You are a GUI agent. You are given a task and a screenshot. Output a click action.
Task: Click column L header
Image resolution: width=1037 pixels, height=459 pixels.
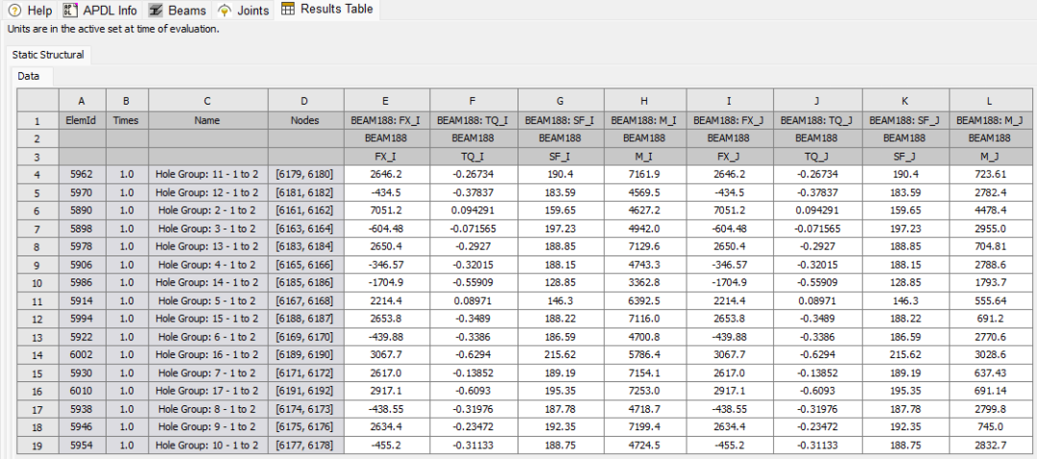click(x=989, y=101)
